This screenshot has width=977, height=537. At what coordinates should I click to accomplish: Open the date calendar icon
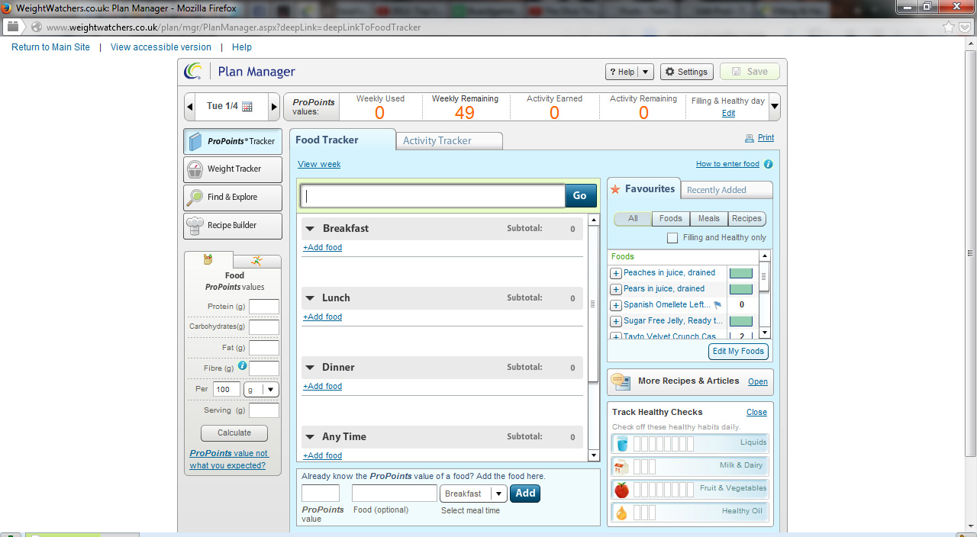point(247,107)
